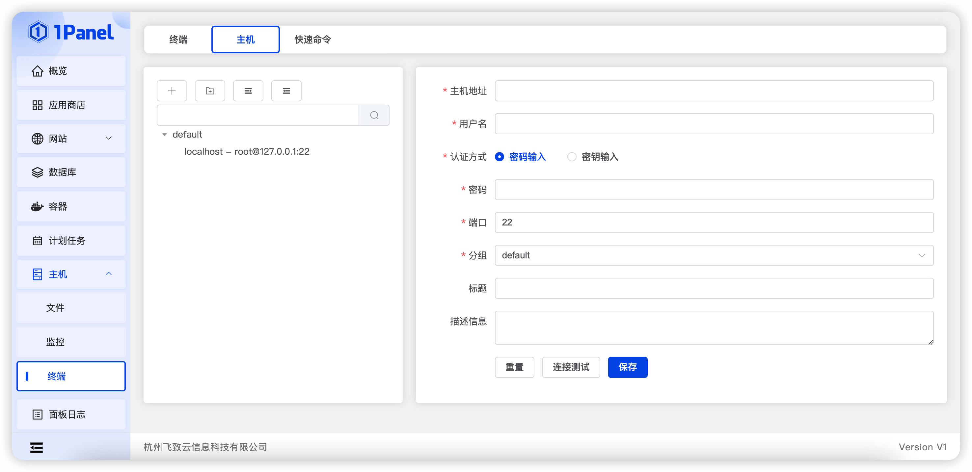Switch to the 终端 tab
This screenshot has width=972, height=472.
(178, 39)
